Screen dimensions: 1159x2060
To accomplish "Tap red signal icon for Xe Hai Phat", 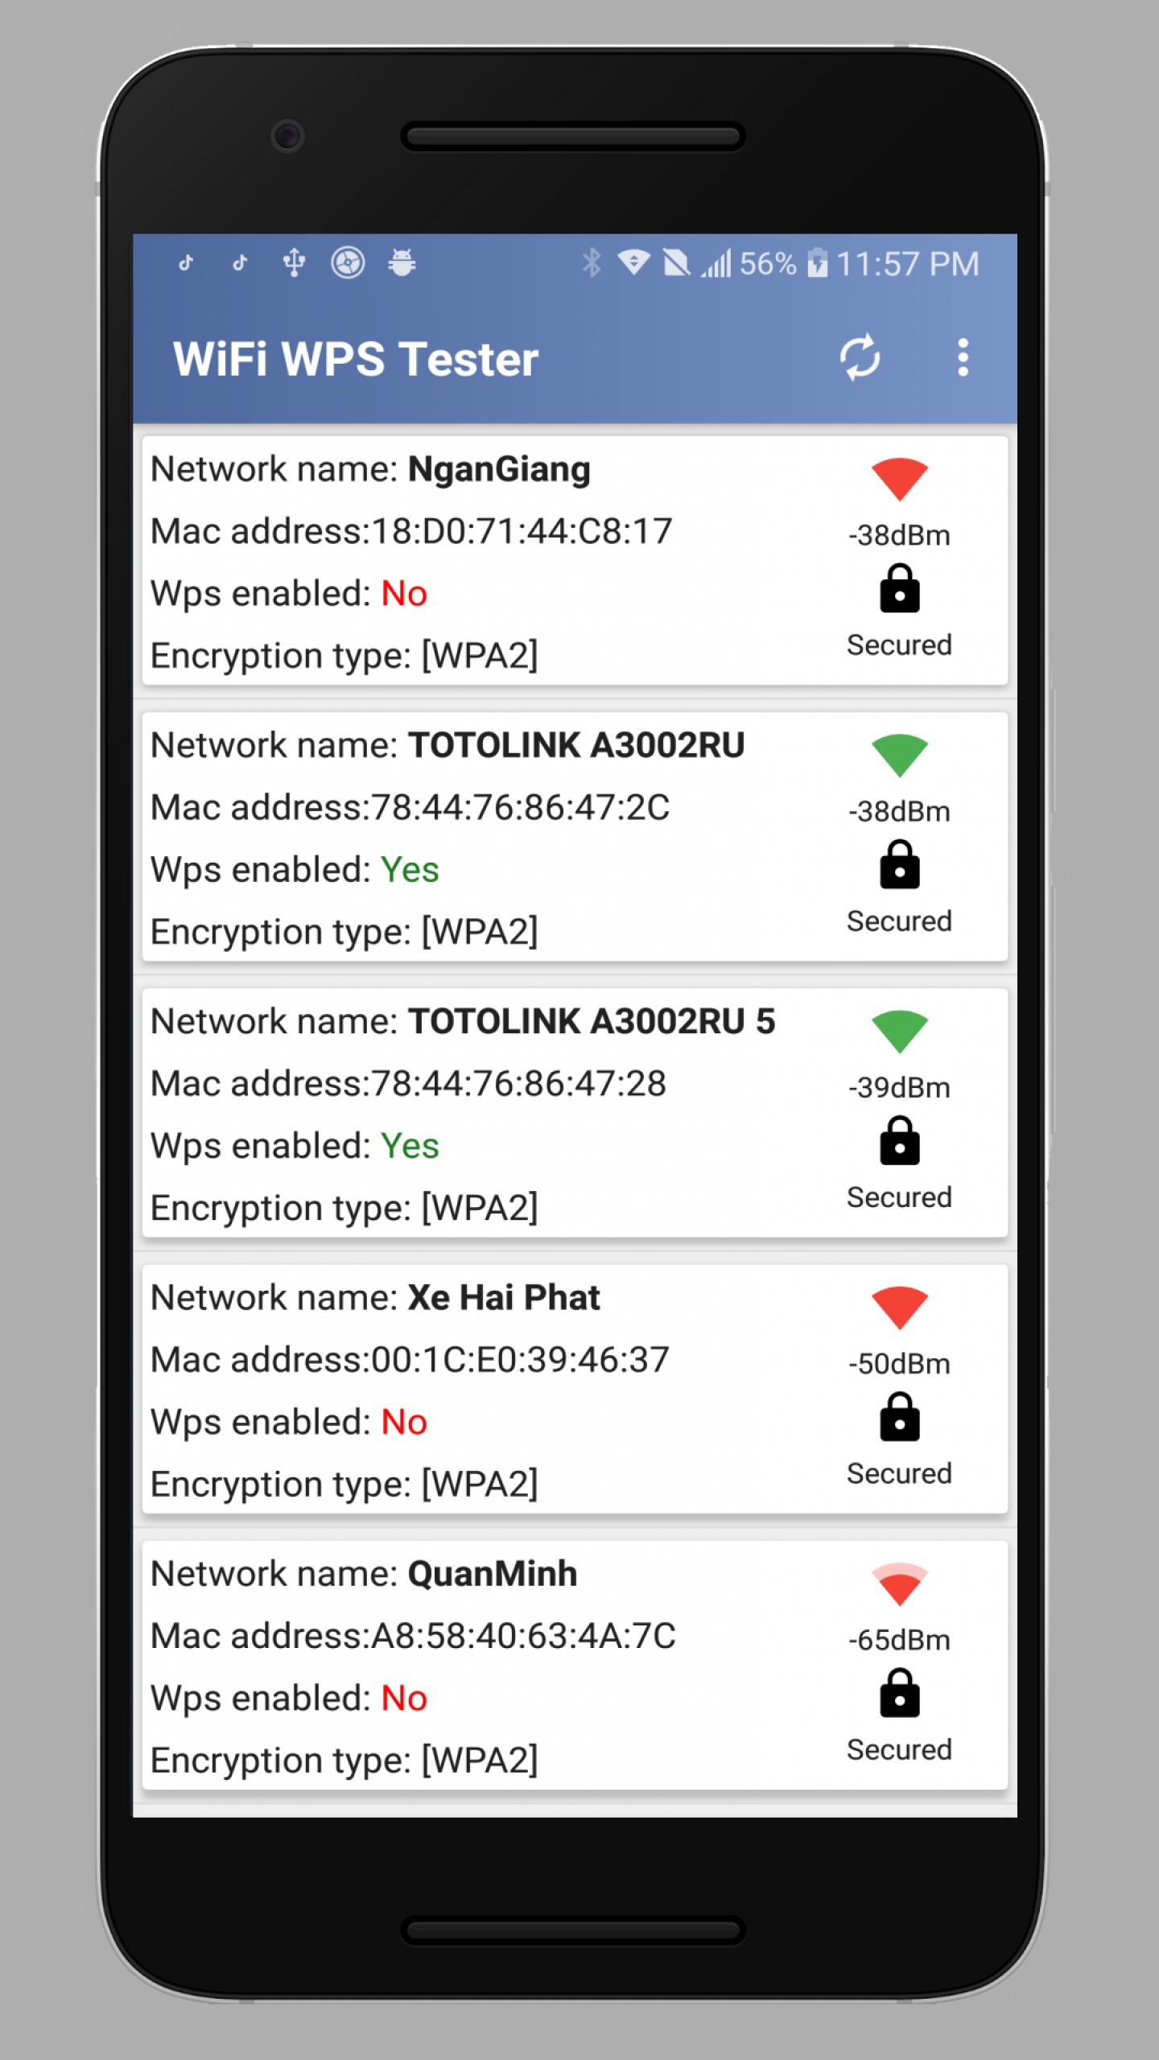I will click(899, 1307).
